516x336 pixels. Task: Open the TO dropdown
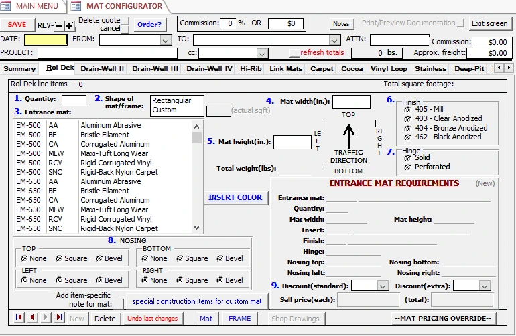[334, 40]
